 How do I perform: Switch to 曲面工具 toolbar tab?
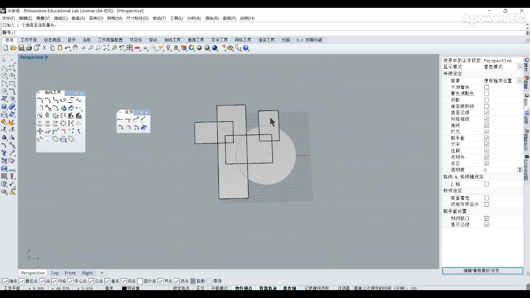(196, 40)
